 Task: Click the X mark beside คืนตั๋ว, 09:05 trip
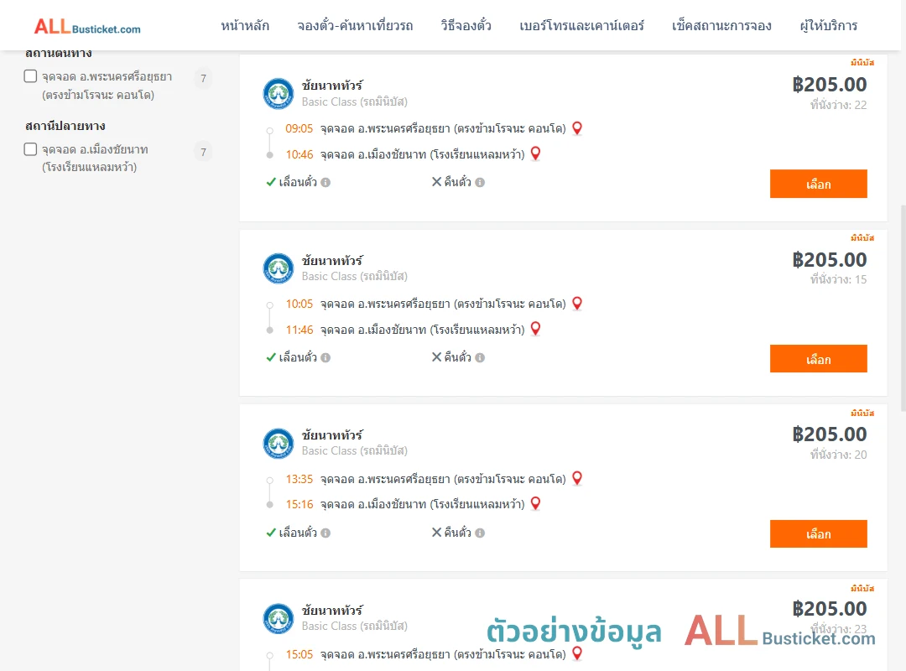(x=437, y=182)
